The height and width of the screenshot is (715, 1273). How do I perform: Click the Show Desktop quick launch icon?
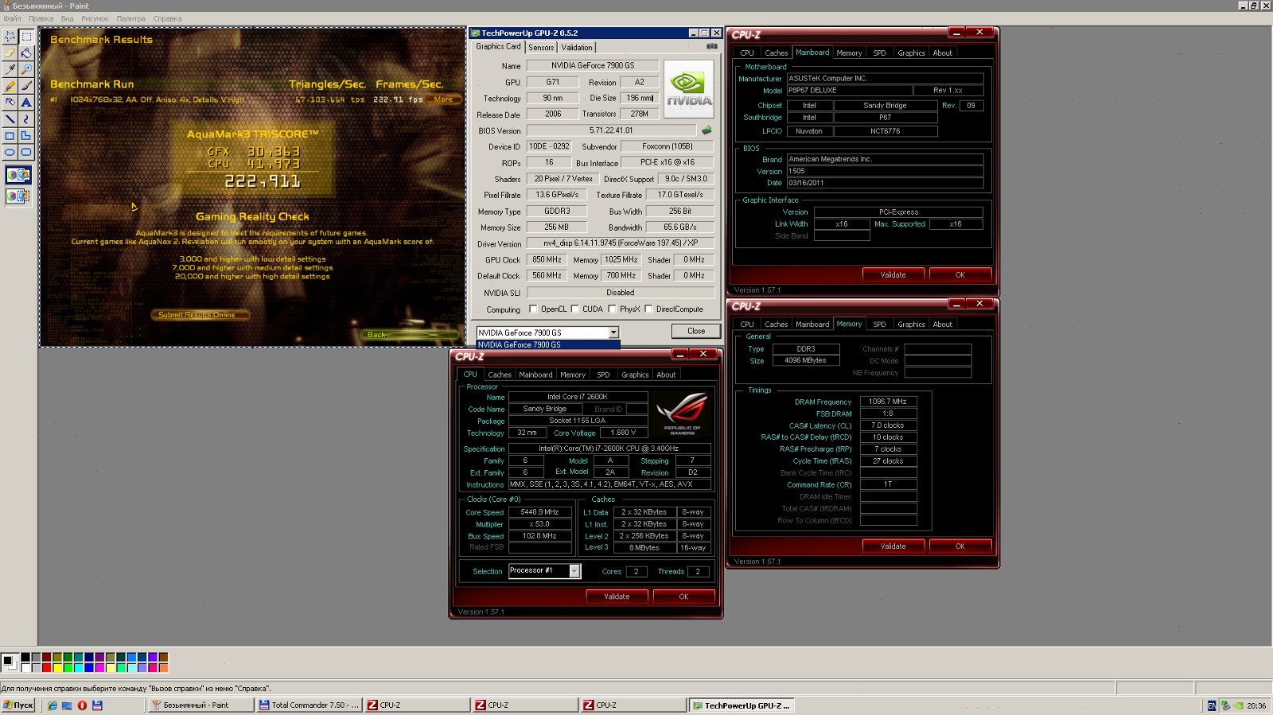coord(67,705)
